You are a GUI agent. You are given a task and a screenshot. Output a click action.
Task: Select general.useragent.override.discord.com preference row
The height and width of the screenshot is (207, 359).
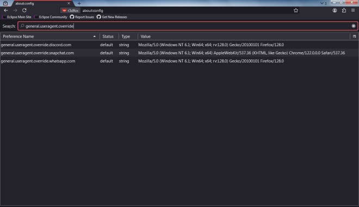coord(179,45)
